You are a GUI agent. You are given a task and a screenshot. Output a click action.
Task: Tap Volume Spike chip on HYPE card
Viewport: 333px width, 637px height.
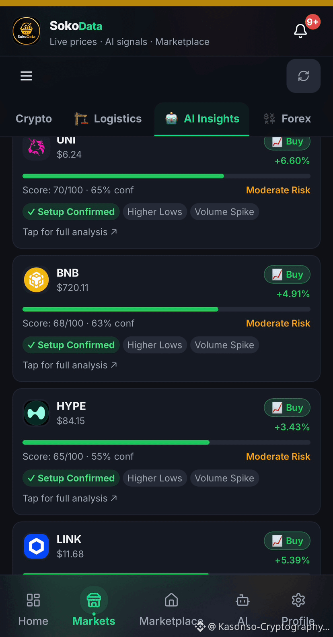click(224, 478)
